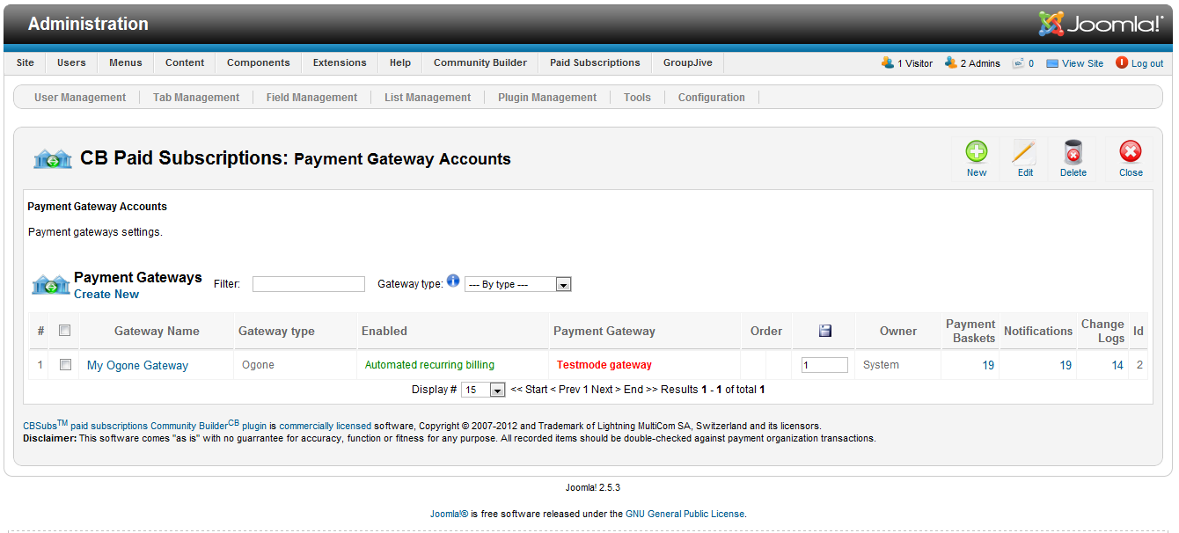The height and width of the screenshot is (533, 1179).
Task: Sort by Gateway Name column header
Action: pyautogui.click(x=157, y=331)
